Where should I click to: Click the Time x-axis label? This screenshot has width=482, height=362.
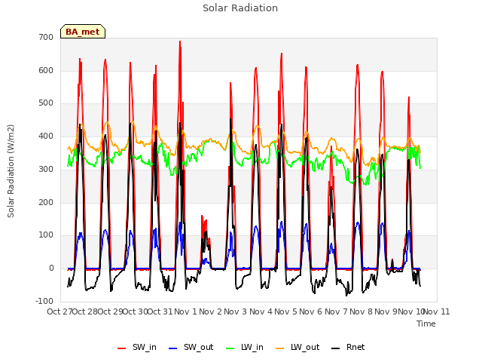coord(426,324)
